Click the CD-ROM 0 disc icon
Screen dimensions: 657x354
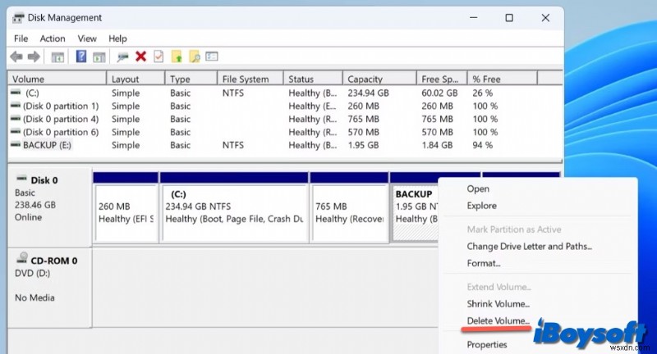(22, 258)
